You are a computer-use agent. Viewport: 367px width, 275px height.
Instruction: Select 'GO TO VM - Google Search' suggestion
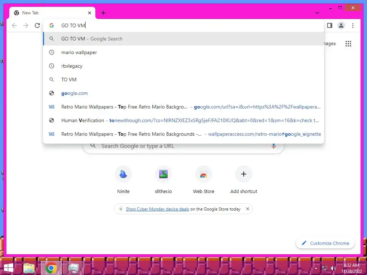[x=183, y=39]
